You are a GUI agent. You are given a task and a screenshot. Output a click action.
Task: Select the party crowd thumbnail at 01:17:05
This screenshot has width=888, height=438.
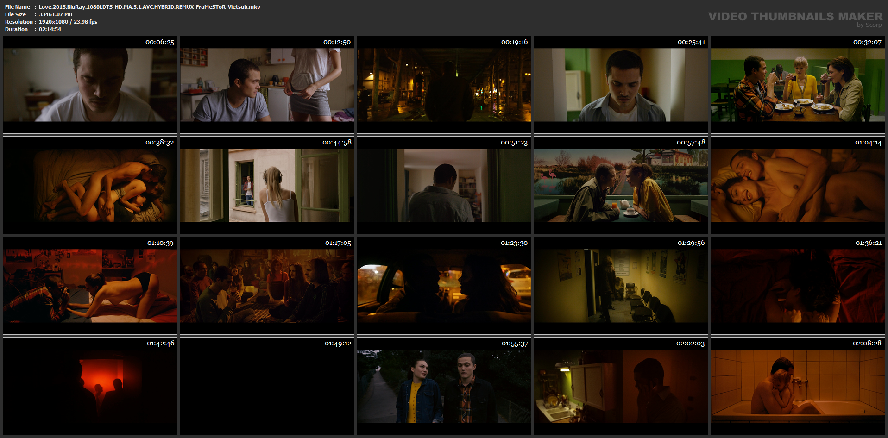(x=267, y=286)
